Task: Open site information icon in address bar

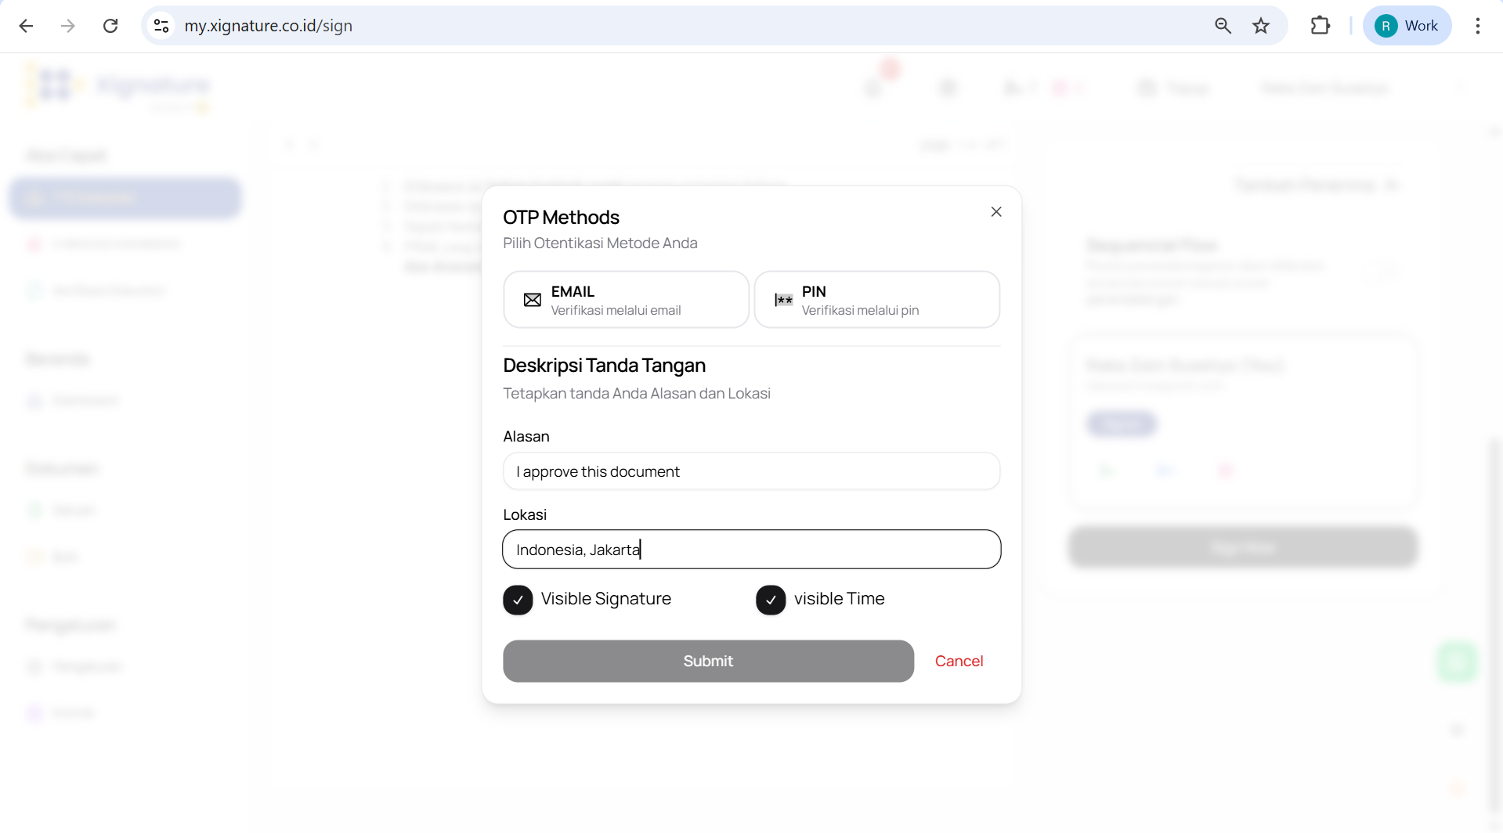Action: click(x=161, y=26)
